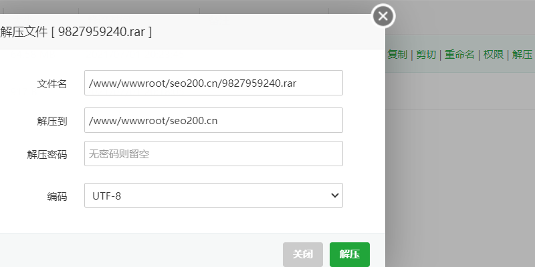
Task: Click the green 解压 button in the dialog
Action: click(x=349, y=254)
